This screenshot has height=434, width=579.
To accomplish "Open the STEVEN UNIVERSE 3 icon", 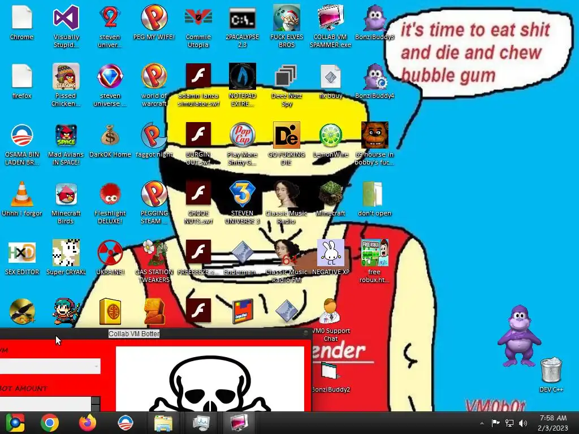I will [x=242, y=203].
